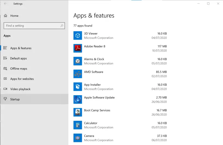Click the Boot Camp Services icon
Screen dimensions: 223x145
pos(78,112)
